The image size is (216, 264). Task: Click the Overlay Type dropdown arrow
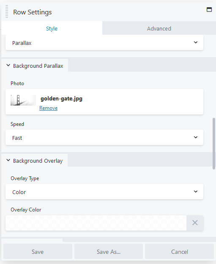pyautogui.click(x=196, y=192)
